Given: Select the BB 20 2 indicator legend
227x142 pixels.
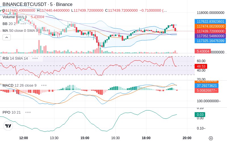Looking at the screenshot, I should pyautogui.click(x=9, y=24).
